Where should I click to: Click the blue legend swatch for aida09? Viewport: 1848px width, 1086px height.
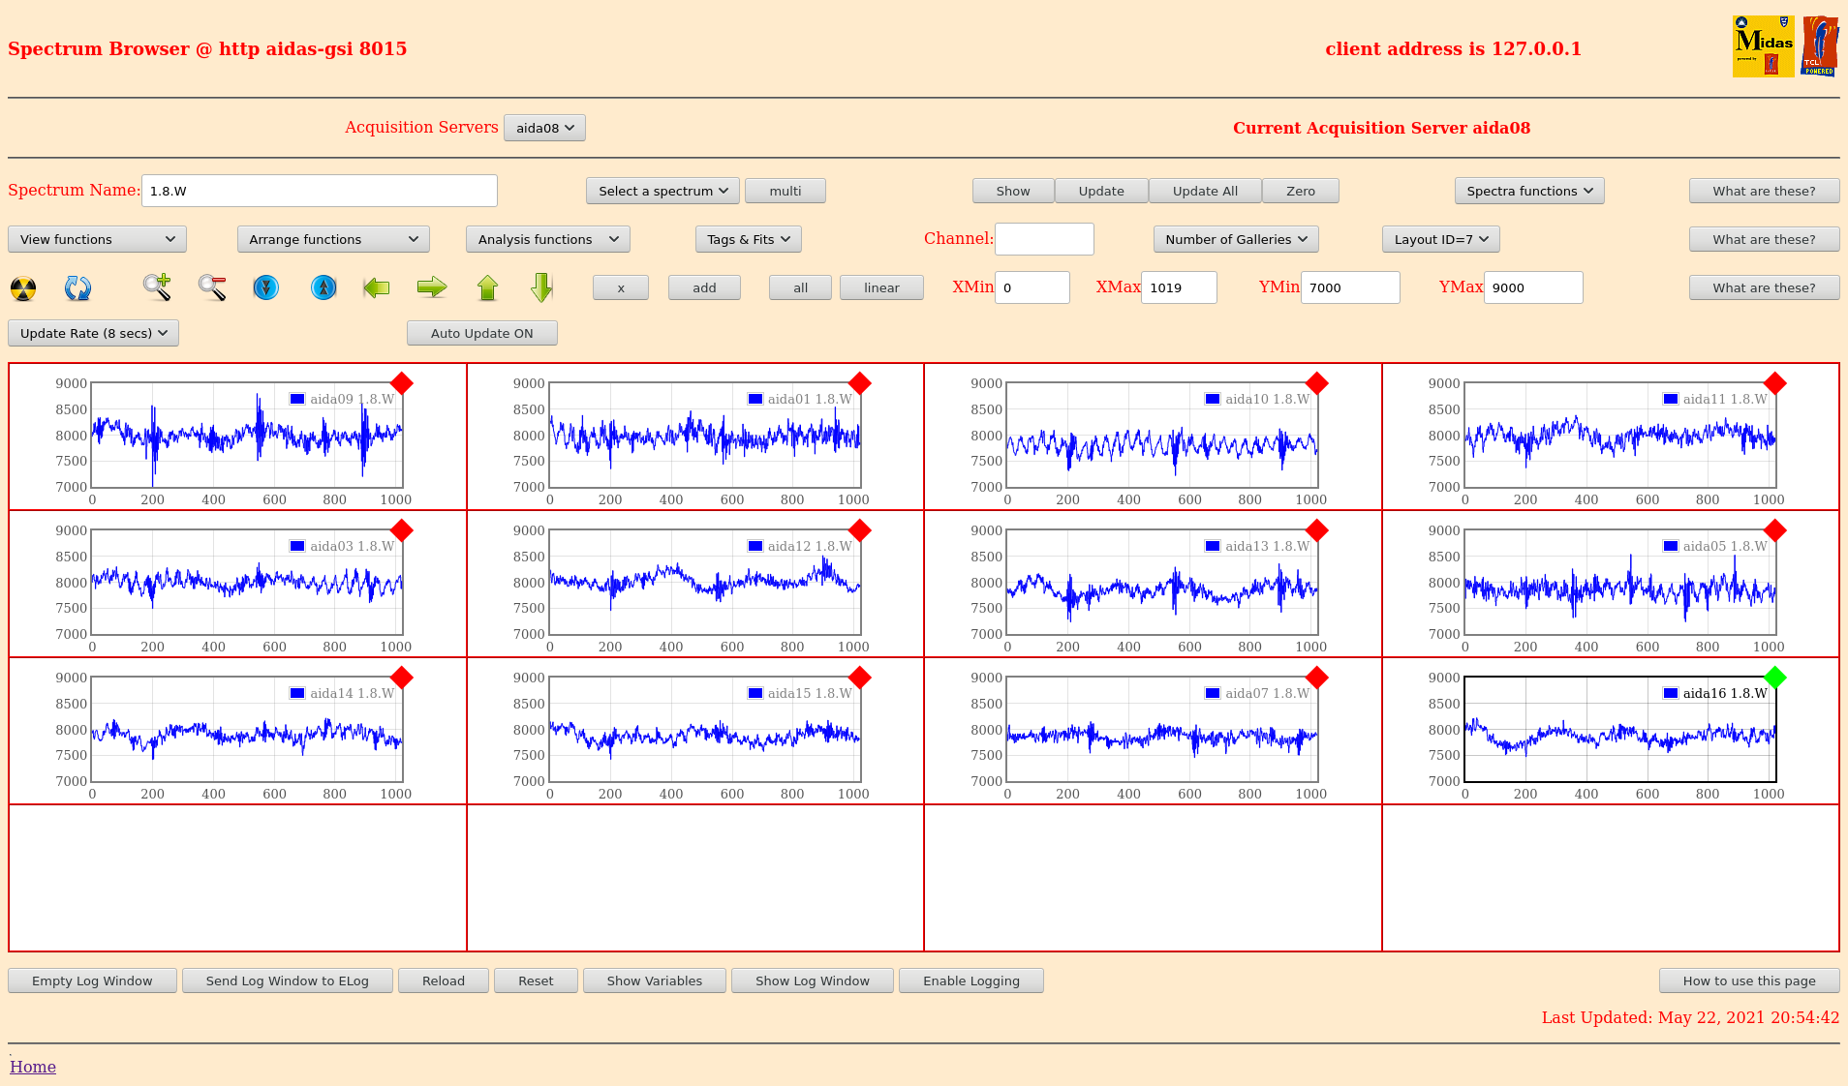click(297, 399)
